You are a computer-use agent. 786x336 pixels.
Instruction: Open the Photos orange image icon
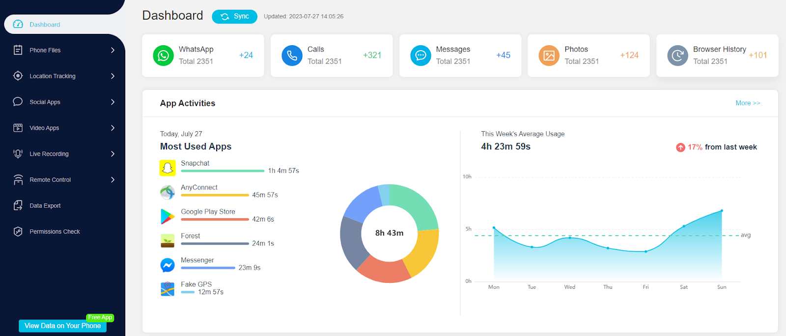pyautogui.click(x=549, y=56)
